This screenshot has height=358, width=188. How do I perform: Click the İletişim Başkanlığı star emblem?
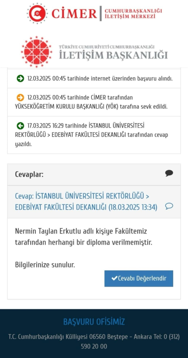(36, 52)
